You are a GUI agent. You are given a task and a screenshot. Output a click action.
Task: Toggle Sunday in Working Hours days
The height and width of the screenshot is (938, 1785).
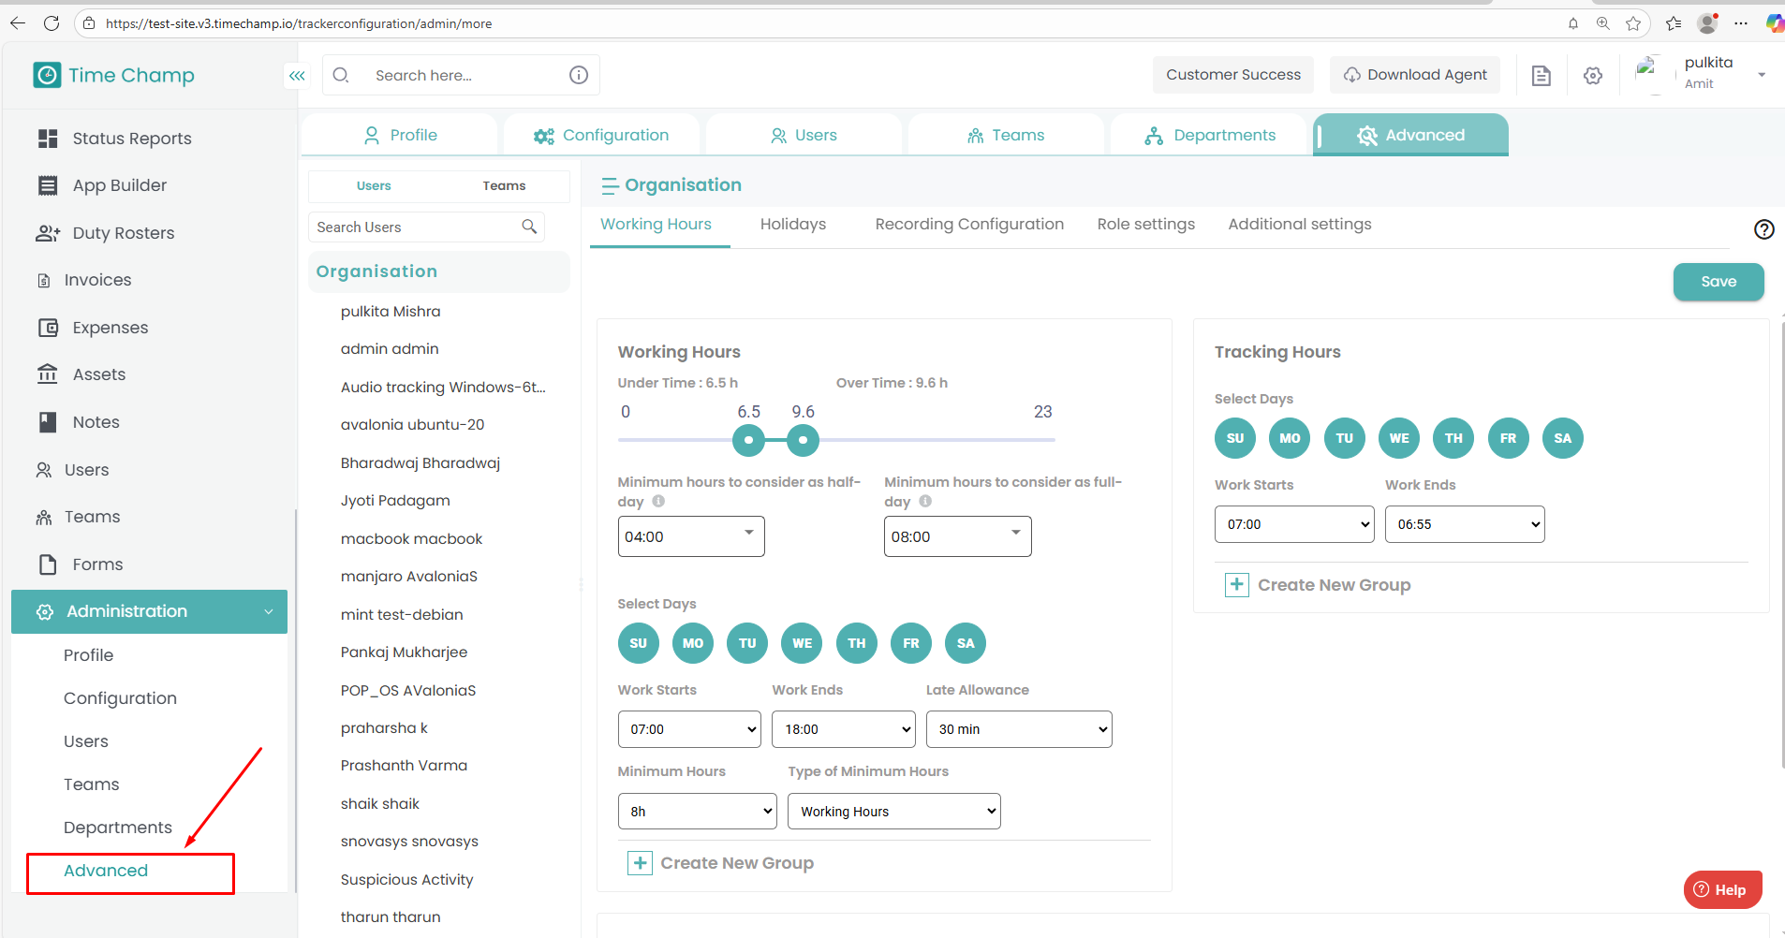pyautogui.click(x=638, y=643)
